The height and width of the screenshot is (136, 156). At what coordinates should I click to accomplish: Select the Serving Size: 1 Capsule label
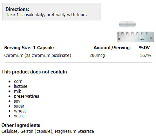click(29, 48)
